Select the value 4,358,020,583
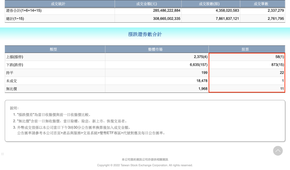 tap(227, 10)
